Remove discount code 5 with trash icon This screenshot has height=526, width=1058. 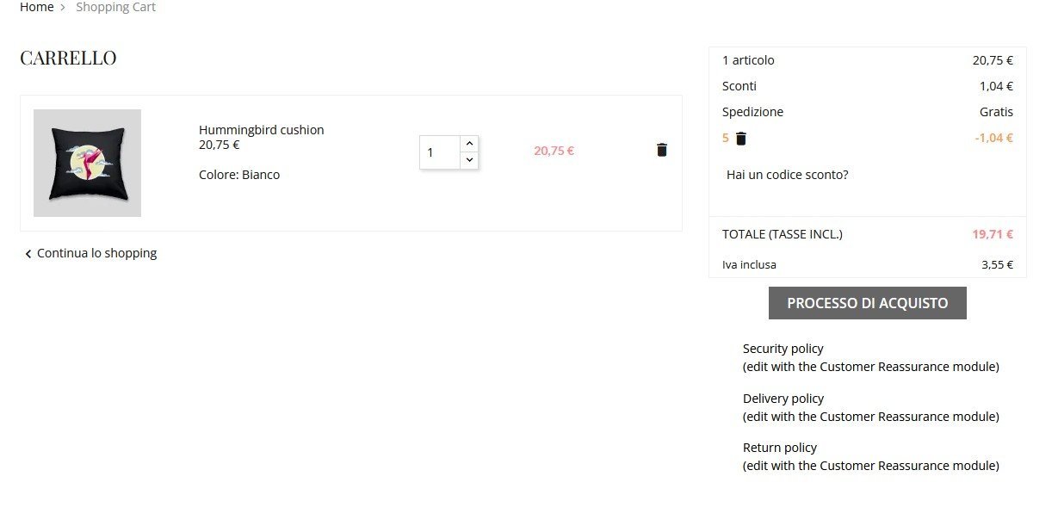[741, 139]
